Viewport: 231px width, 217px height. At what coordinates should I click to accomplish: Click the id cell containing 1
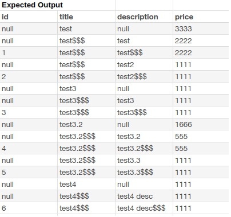pos(29,53)
